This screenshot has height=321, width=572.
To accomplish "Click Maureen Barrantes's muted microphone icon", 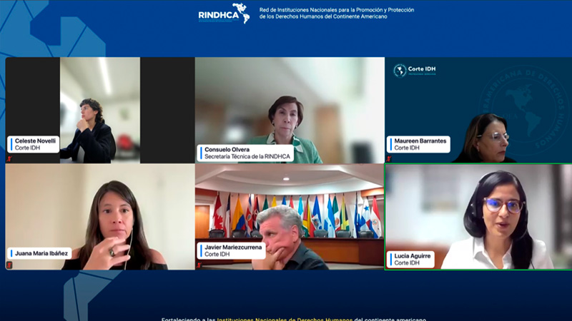I will 390,158.
